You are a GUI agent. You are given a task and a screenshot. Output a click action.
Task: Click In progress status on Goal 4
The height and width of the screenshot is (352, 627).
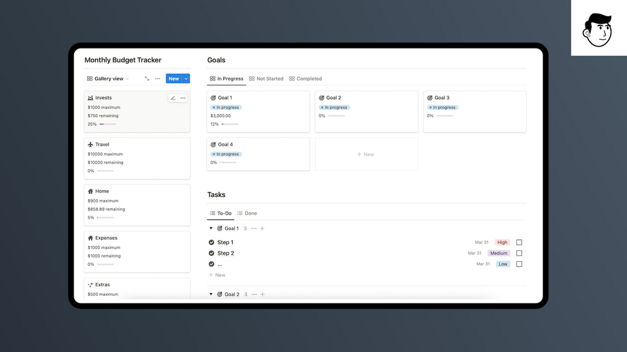[226, 154]
